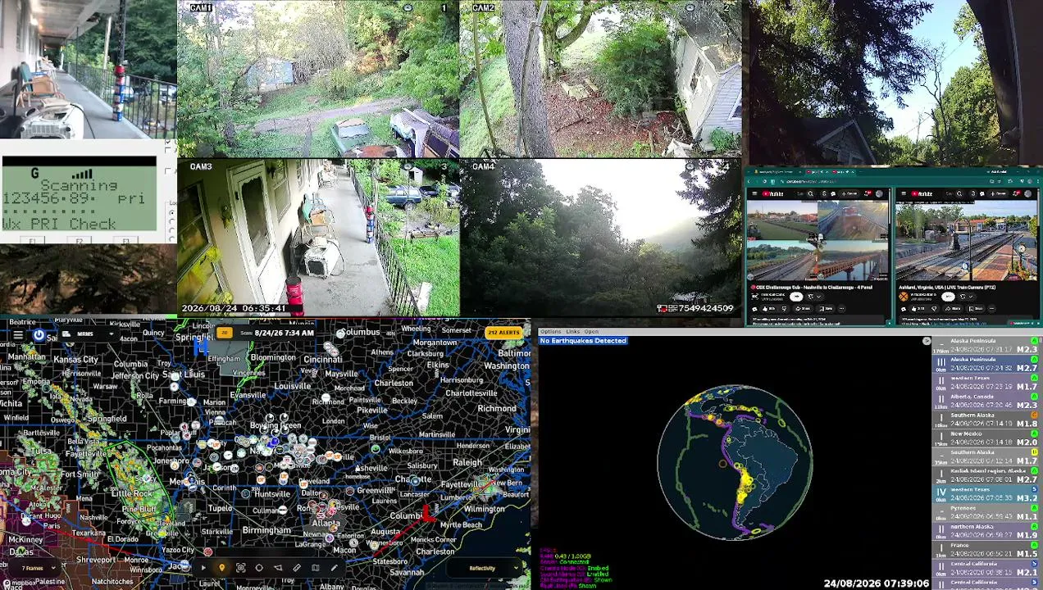The height and width of the screenshot is (590, 1043).
Task: Share the Ashland Virginia train camera video
Action: click(x=953, y=309)
